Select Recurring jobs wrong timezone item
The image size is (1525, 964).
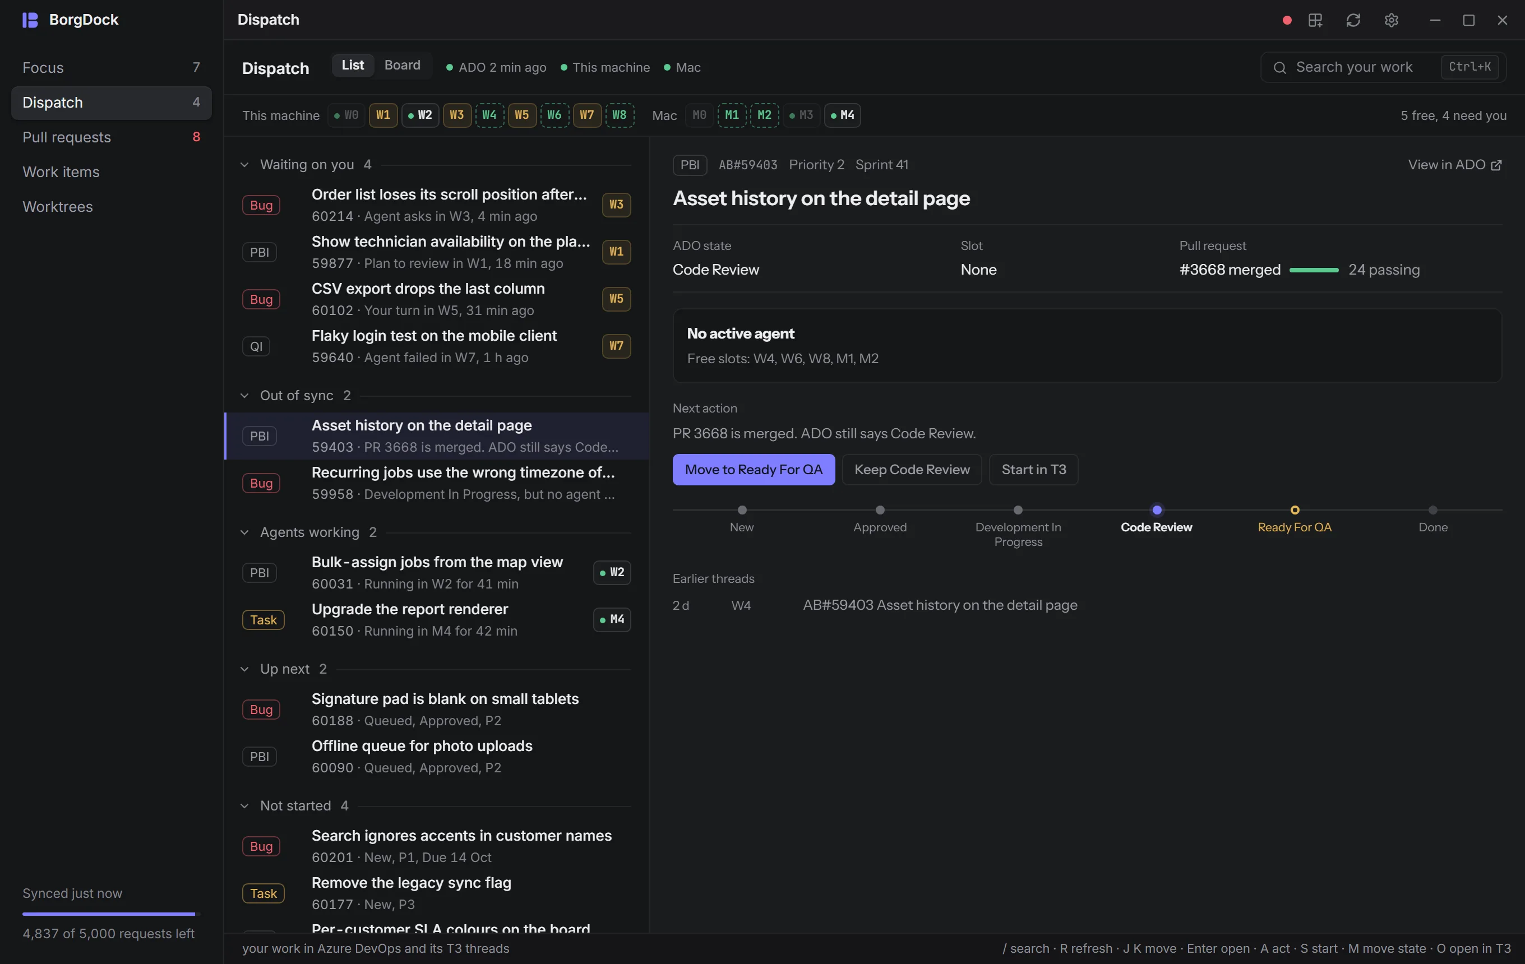coord(437,484)
